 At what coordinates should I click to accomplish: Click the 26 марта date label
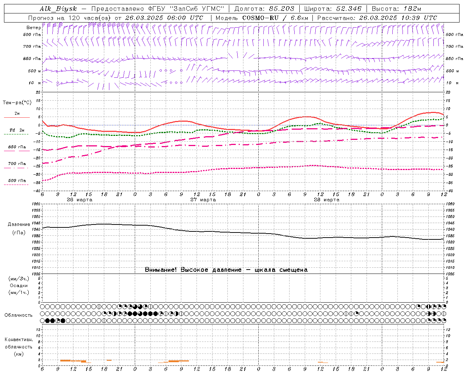tap(80, 200)
